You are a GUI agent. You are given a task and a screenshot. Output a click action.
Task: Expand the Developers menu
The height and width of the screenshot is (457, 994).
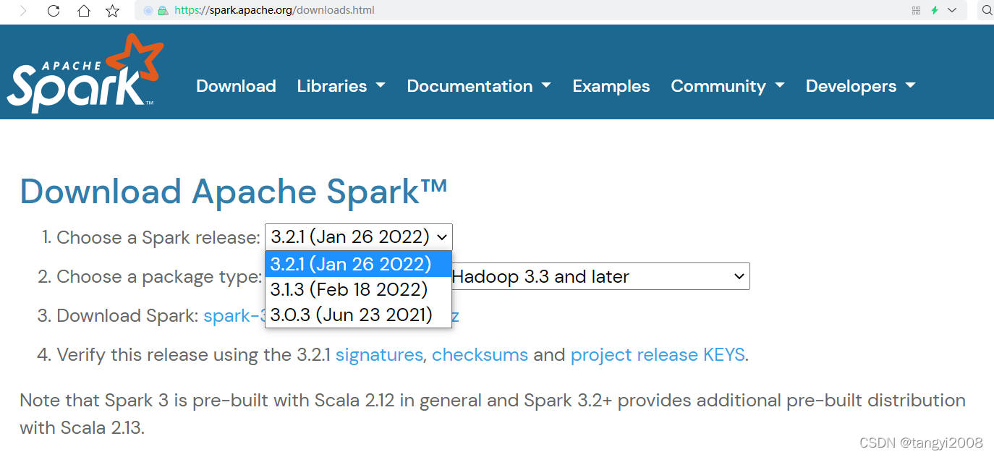click(861, 86)
